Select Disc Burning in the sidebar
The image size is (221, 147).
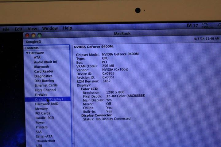[44, 81]
